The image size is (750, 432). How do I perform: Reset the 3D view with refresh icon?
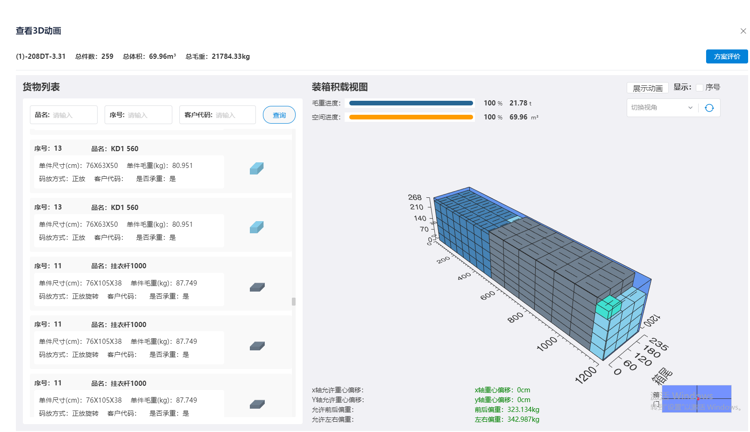[709, 108]
